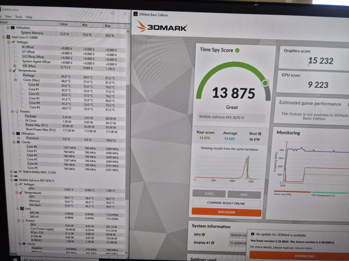The image size is (349, 261).
Task: Click the RUN AGAIN button
Action: pos(226,212)
